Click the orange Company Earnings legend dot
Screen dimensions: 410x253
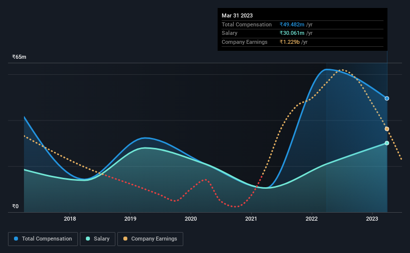click(x=125, y=239)
